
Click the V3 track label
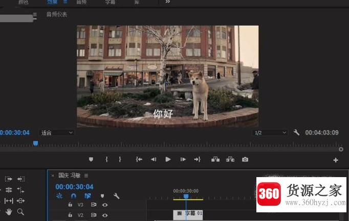[80, 205]
